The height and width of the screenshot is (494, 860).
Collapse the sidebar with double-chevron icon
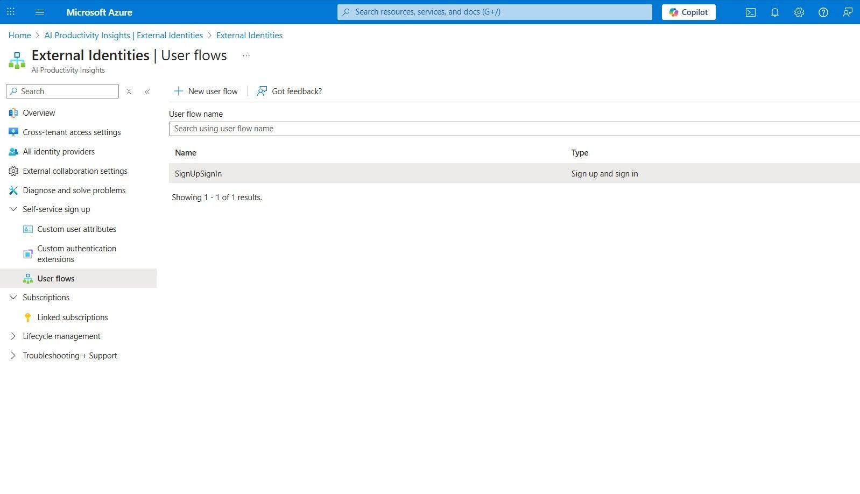(x=147, y=91)
